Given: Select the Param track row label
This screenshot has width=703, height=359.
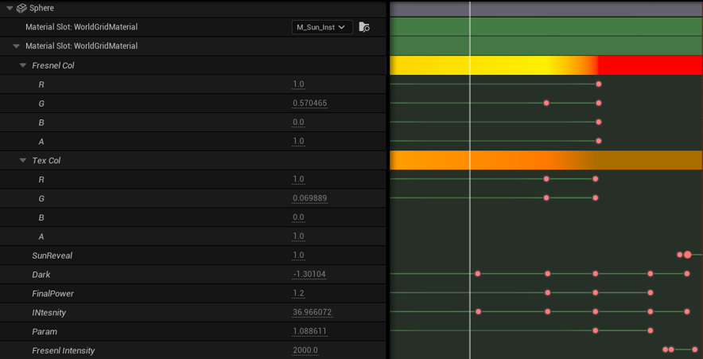Looking at the screenshot, I should [x=45, y=332].
